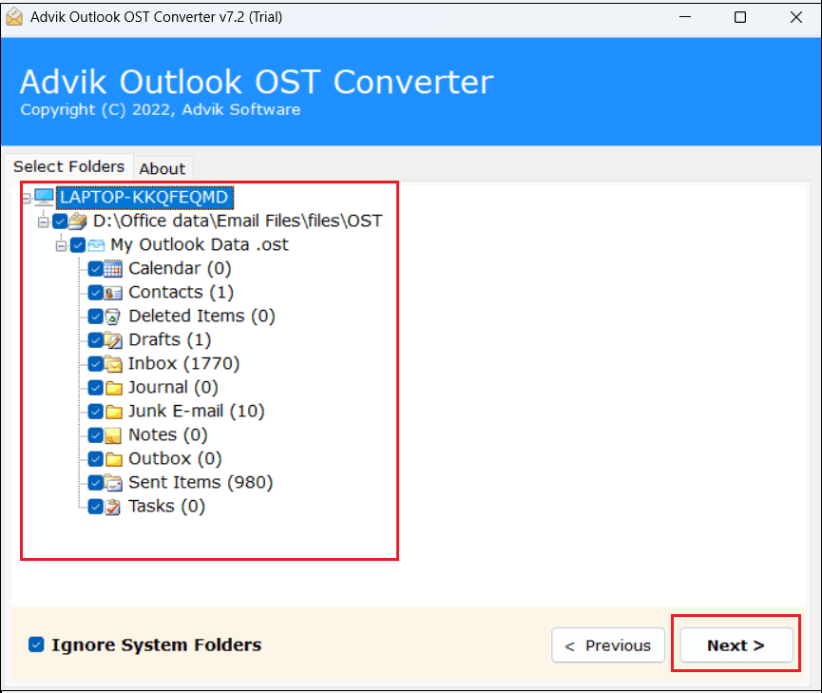
Task: Uncheck the Junk E-mail checkbox
Action: click(95, 412)
